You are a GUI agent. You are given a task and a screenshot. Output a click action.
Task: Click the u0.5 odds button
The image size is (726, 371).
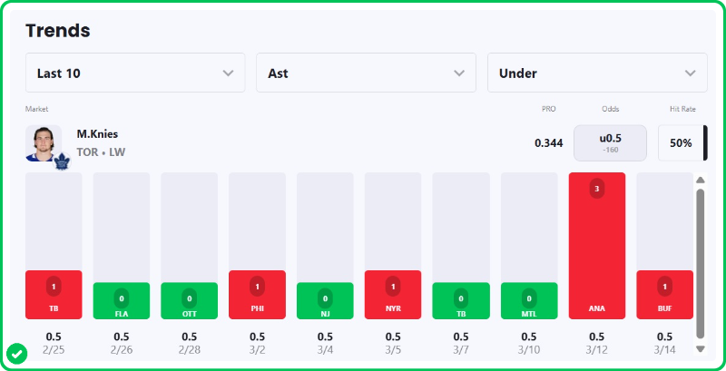tap(610, 142)
